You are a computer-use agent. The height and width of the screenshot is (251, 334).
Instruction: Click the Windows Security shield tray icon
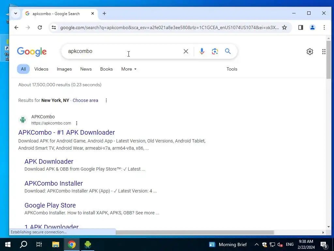tap(264, 244)
